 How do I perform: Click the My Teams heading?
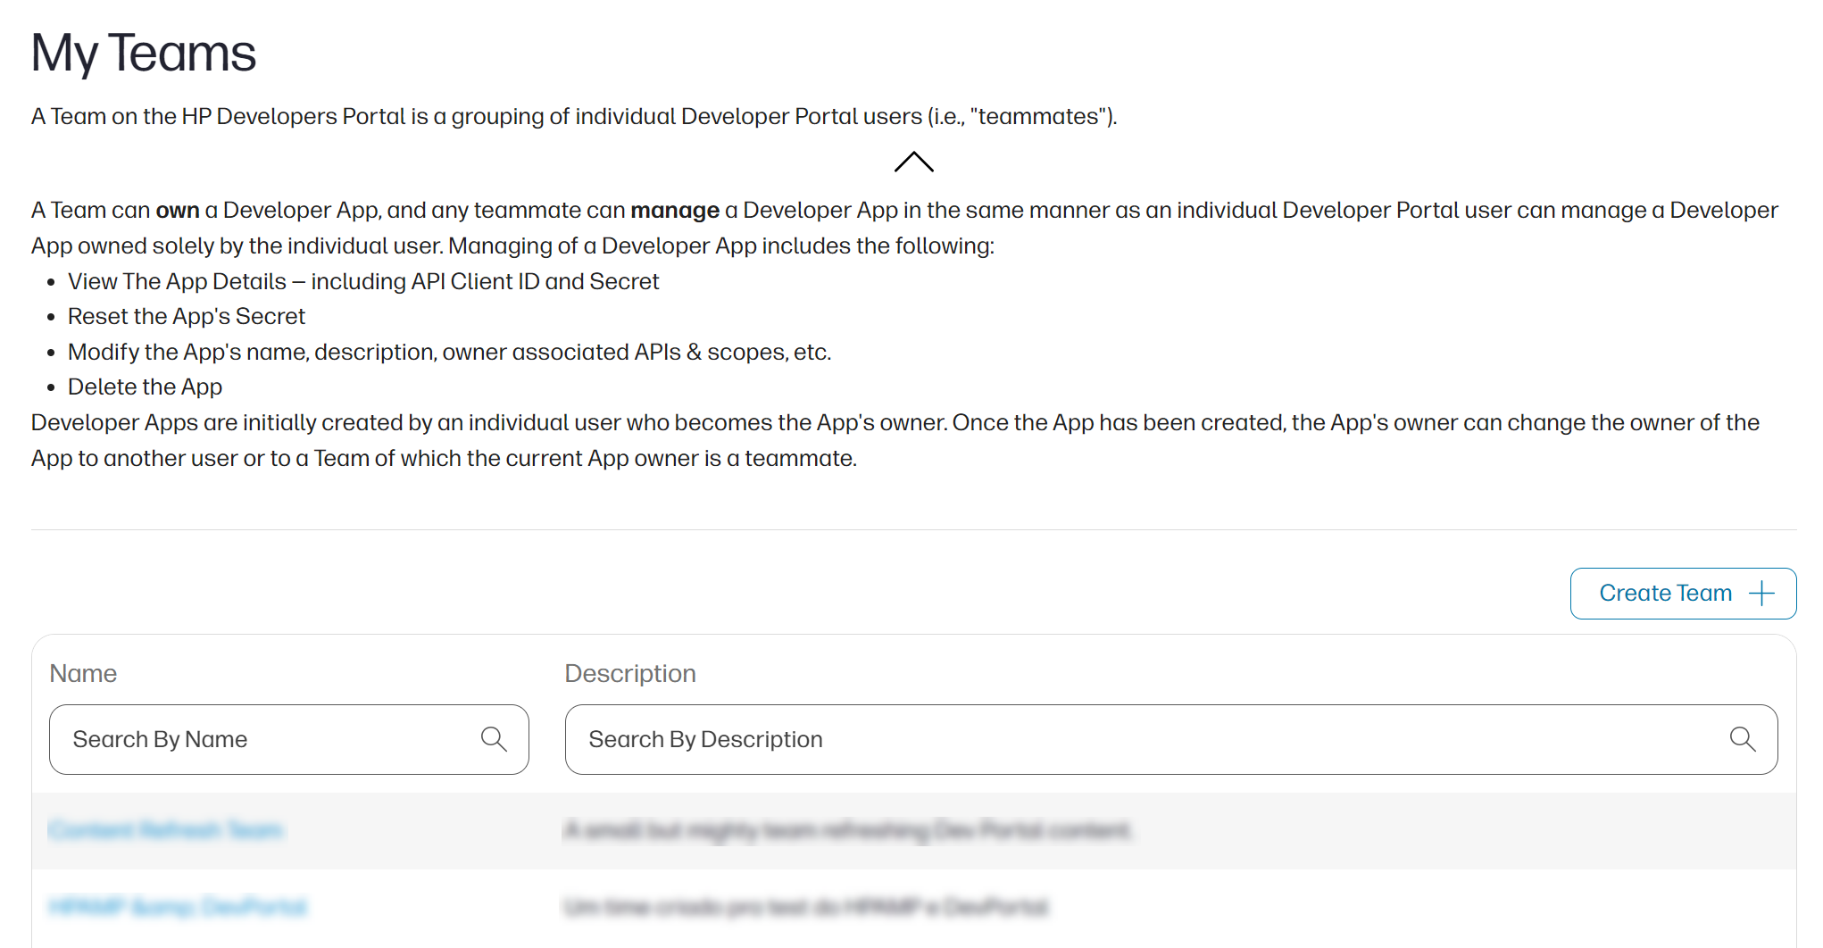144,54
